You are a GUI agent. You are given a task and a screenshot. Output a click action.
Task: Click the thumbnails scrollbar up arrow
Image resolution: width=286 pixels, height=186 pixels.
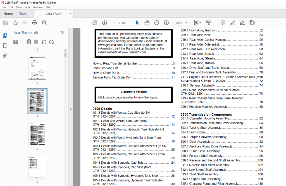click(x=65, y=51)
